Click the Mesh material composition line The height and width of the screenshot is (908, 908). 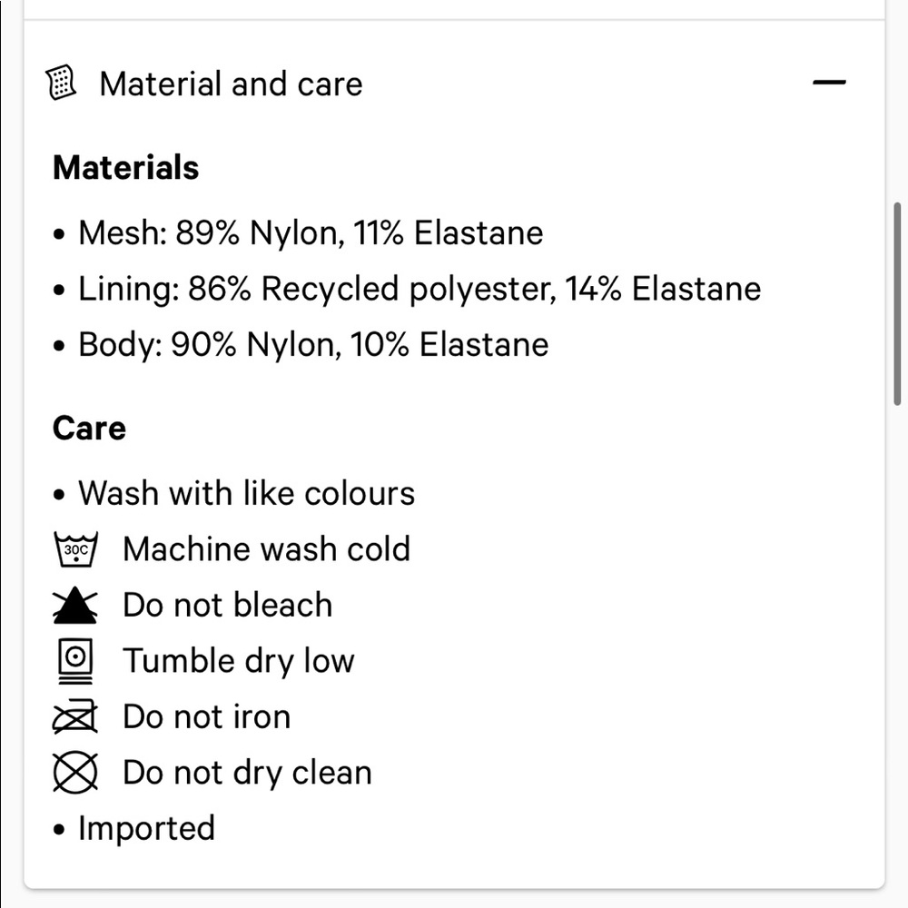click(x=311, y=233)
